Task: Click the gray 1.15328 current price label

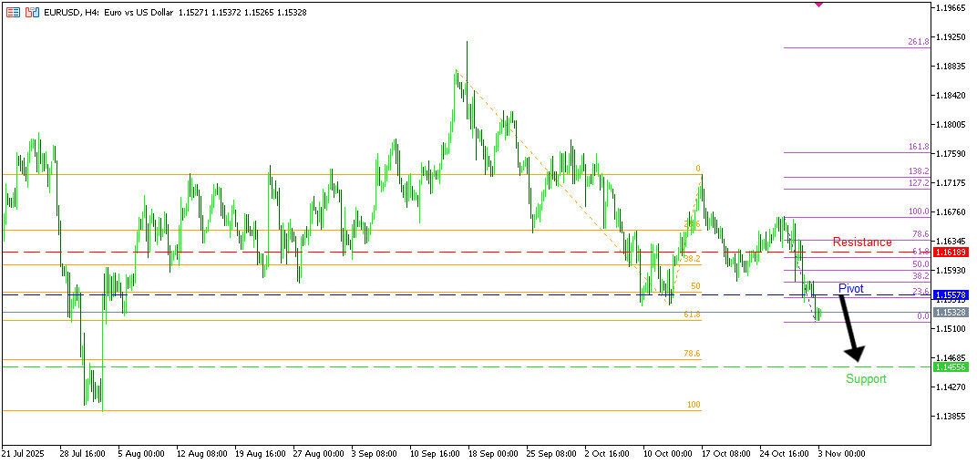Action: click(x=951, y=312)
